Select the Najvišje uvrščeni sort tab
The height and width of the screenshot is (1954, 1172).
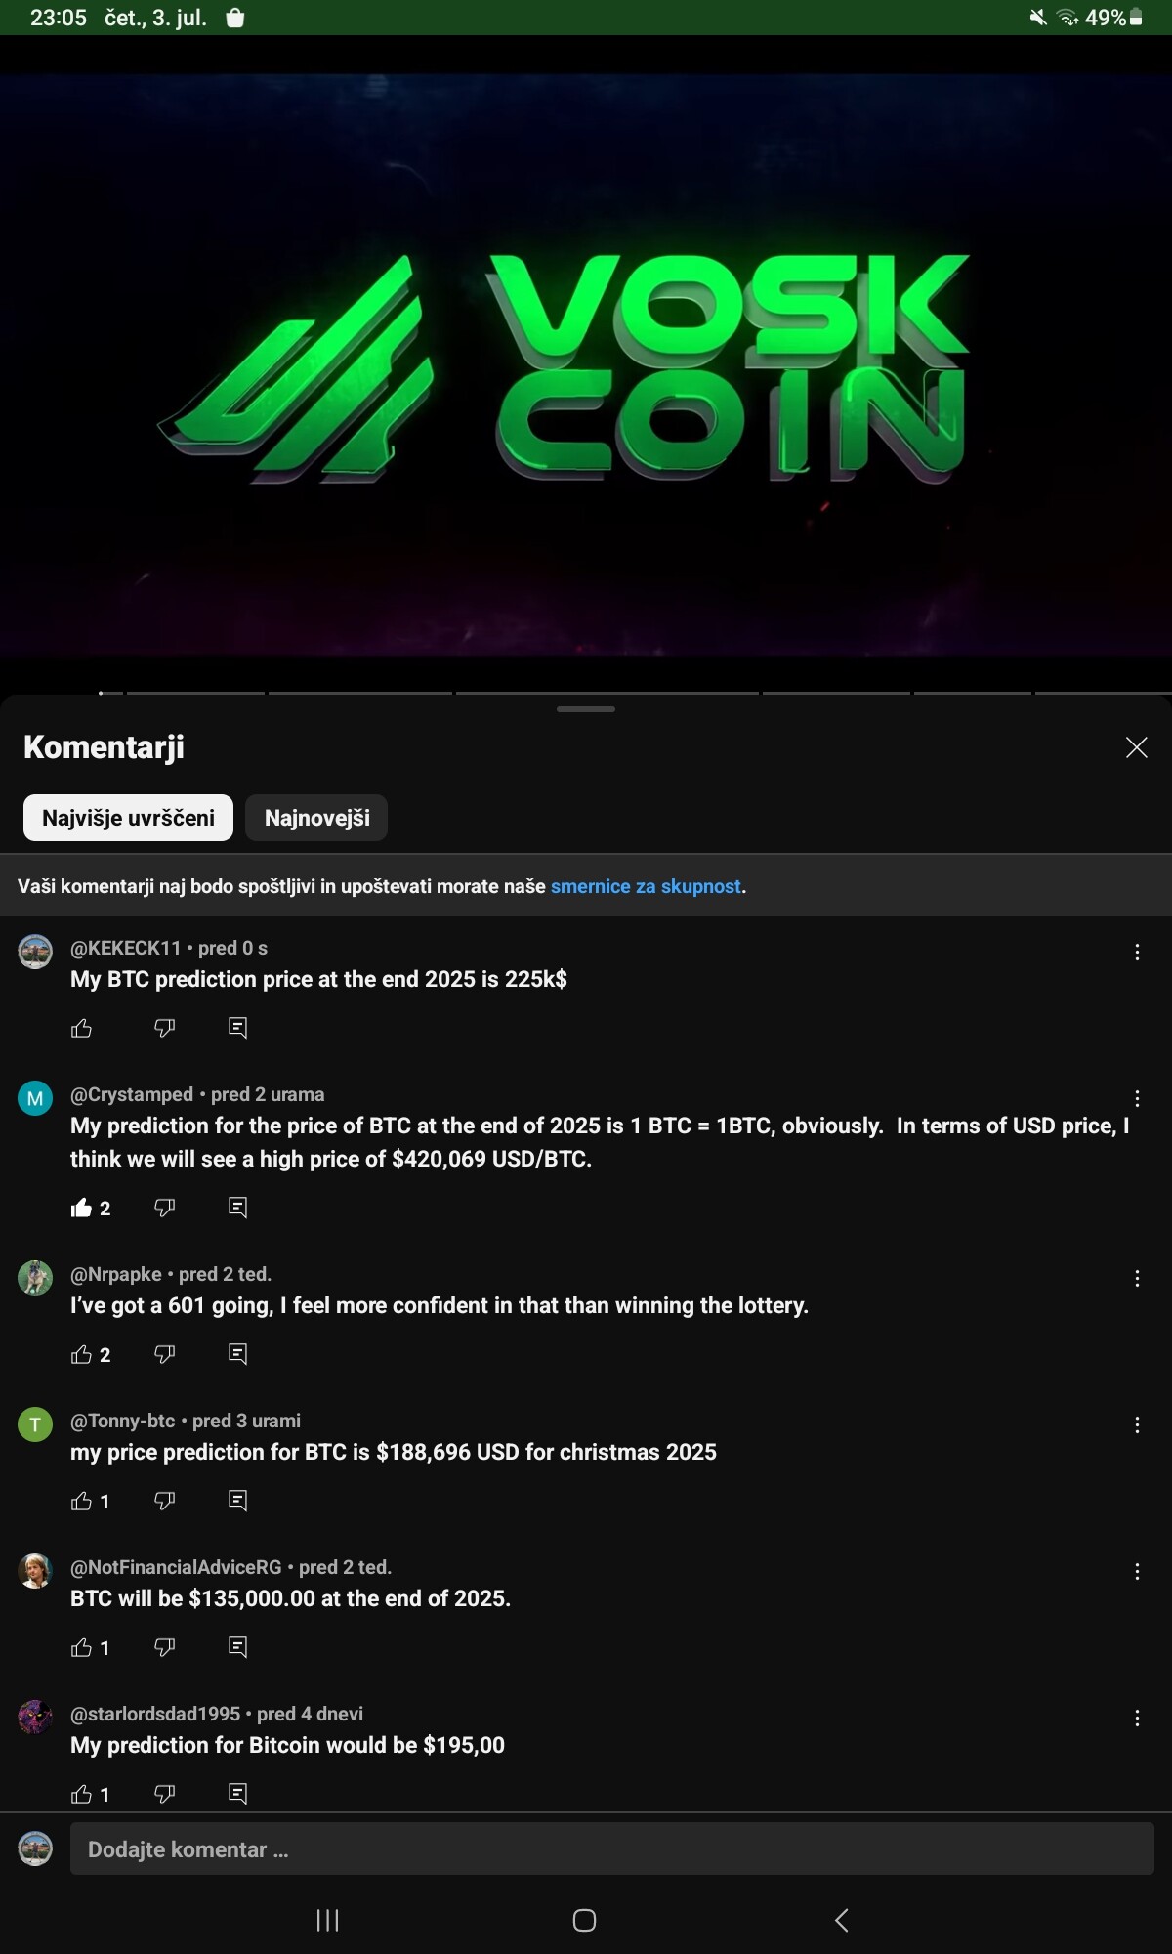click(128, 818)
